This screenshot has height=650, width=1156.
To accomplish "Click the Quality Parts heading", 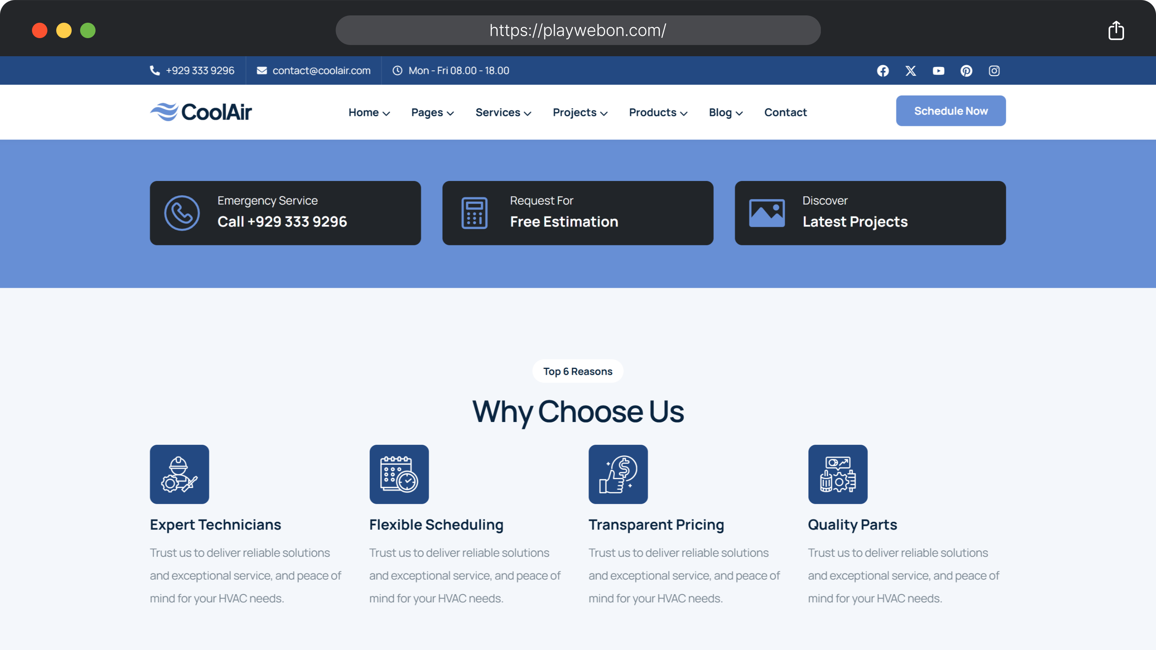I will pos(852,524).
